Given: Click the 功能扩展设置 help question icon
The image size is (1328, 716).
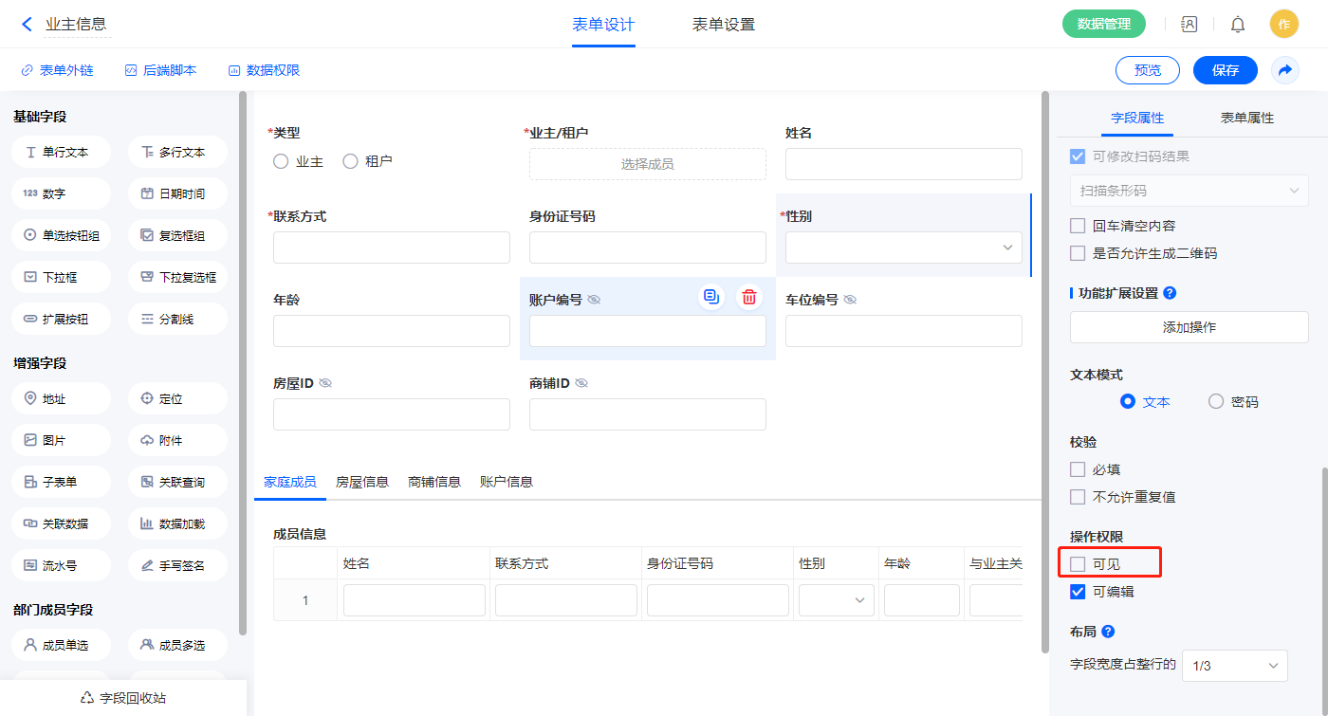Looking at the screenshot, I should [1170, 293].
